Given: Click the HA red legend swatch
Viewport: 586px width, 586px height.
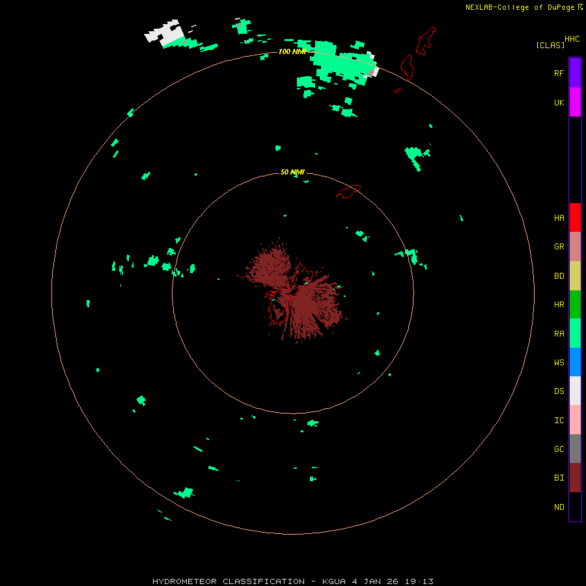Looking at the screenshot, I should point(575,217).
